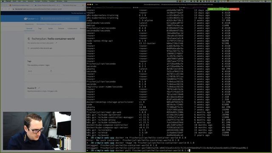Edit the Readme with the pencil icon
The width and height of the screenshot is (272, 153).
coord(39,88)
